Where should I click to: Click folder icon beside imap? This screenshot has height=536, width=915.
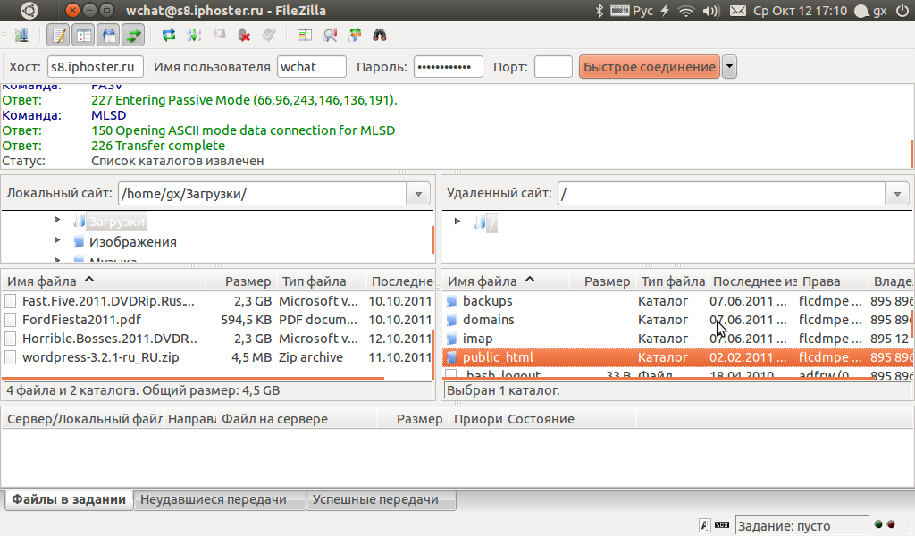click(x=451, y=339)
